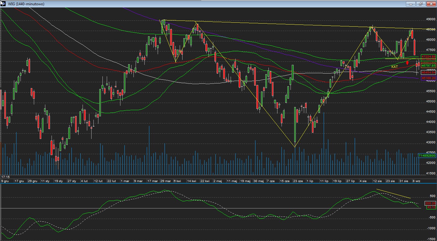Image resolution: width=437 pixels, height=241 pixels.
Task: Click the chart window icon in title bar
Action: click(3, 4)
